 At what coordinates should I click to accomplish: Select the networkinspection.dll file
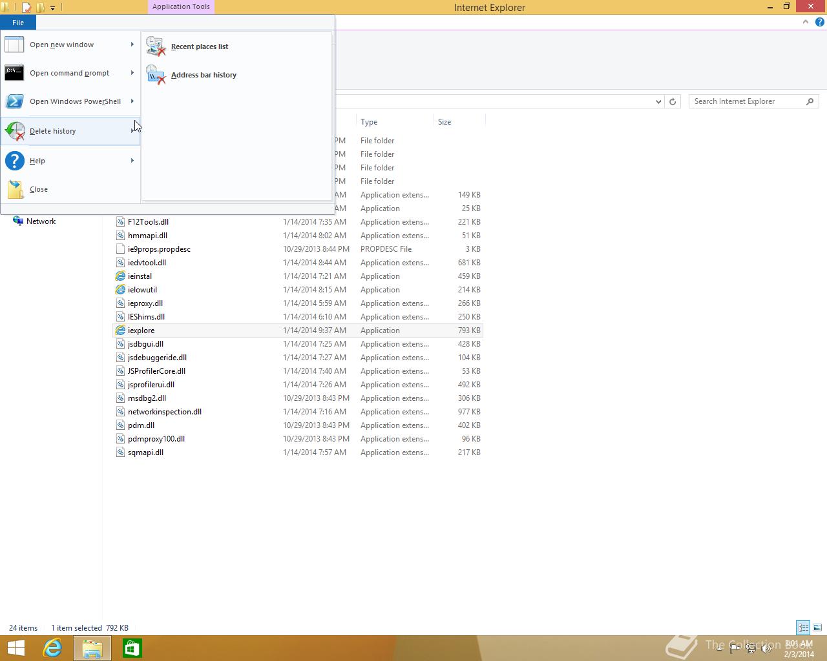tap(165, 412)
